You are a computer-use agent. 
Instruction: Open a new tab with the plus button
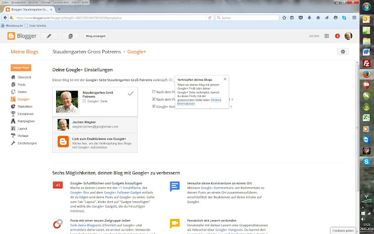pyautogui.click(x=59, y=9)
